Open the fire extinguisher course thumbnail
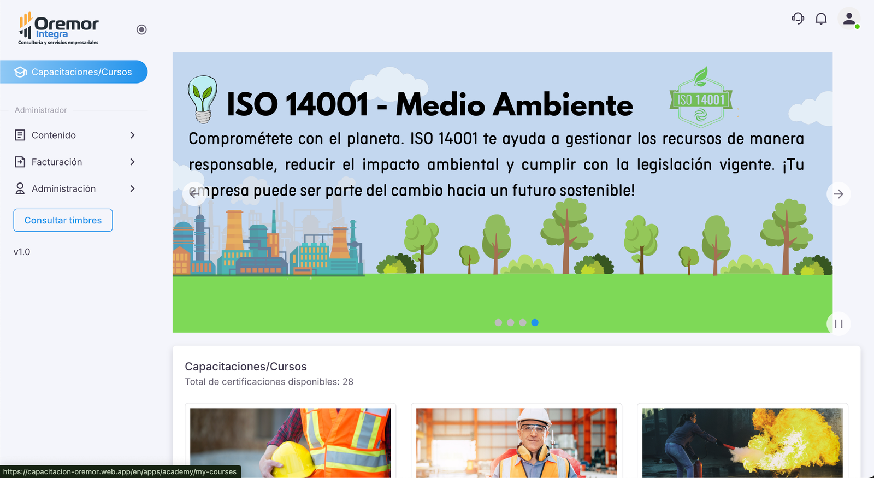The image size is (874, 478). [x=742, y=443]
